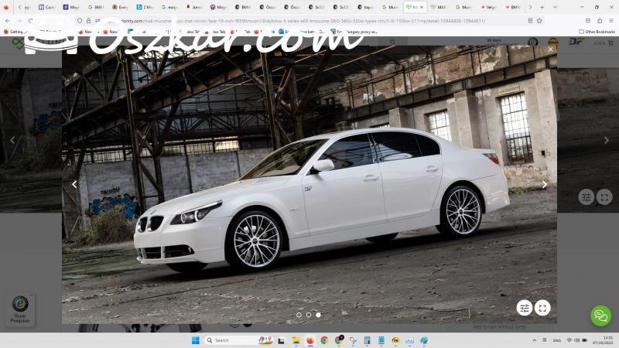Open the Buyer Protection badge

click(x=20, y=310)
